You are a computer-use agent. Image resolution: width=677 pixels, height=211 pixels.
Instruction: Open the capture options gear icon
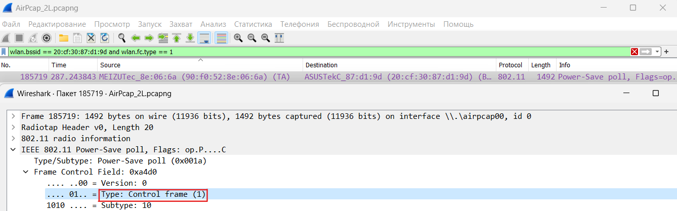[x=47, y=37]
